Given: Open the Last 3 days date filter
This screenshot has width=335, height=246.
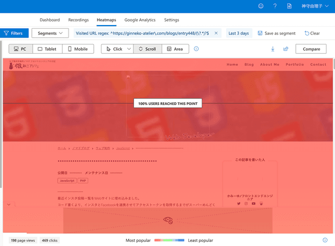Looking at the screenshot, I should click(x=239, y=33).
